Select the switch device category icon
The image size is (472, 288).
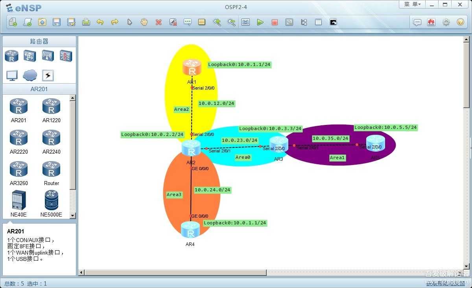pyautogui.click(x=30, y=56)
